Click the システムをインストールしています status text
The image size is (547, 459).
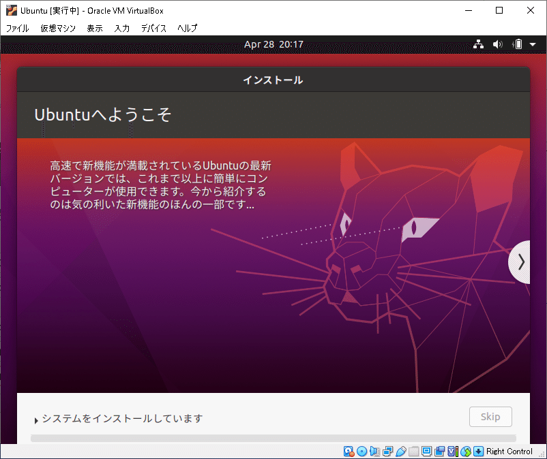[x=122, y=418]
